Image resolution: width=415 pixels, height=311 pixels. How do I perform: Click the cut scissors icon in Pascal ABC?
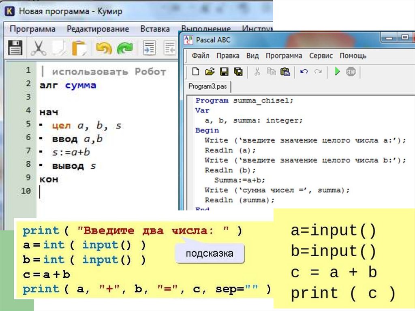[257, 71]
